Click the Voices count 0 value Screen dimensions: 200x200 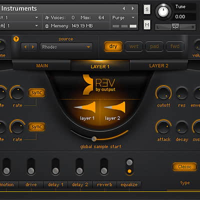73,17
